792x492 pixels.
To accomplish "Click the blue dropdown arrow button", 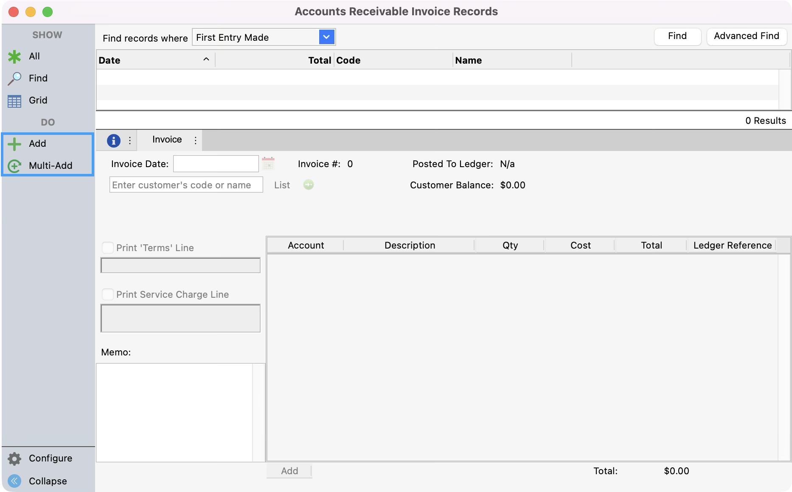I will (326, 37).
